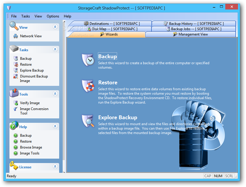Click the Ready status bar text
The height and width of the screenshot is (187, 246).
tap(12, 176)
